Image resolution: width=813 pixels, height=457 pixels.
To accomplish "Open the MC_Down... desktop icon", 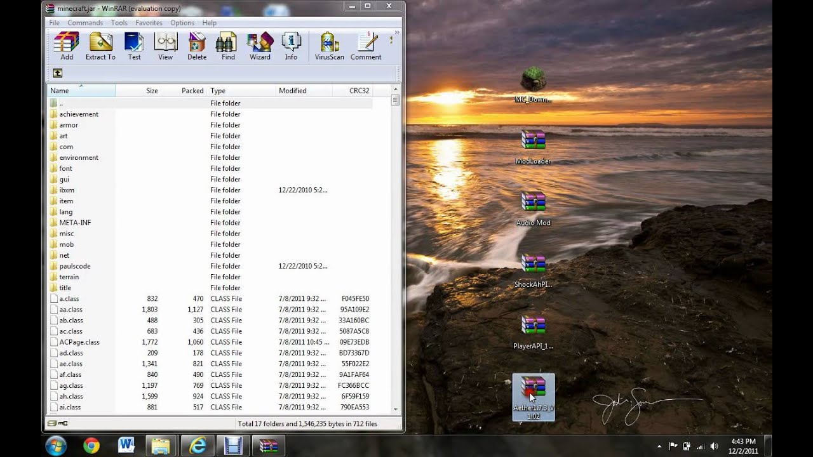I will [534, 85].
